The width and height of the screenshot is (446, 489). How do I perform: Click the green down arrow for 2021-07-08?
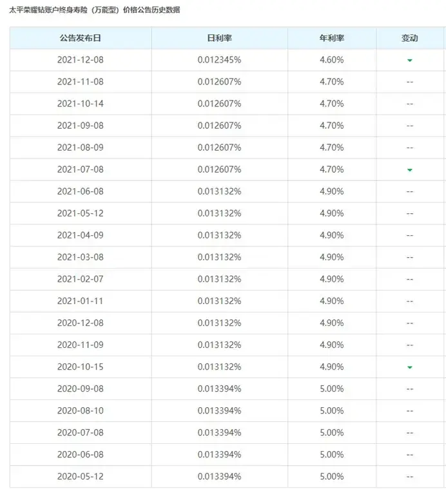[409, 169]
